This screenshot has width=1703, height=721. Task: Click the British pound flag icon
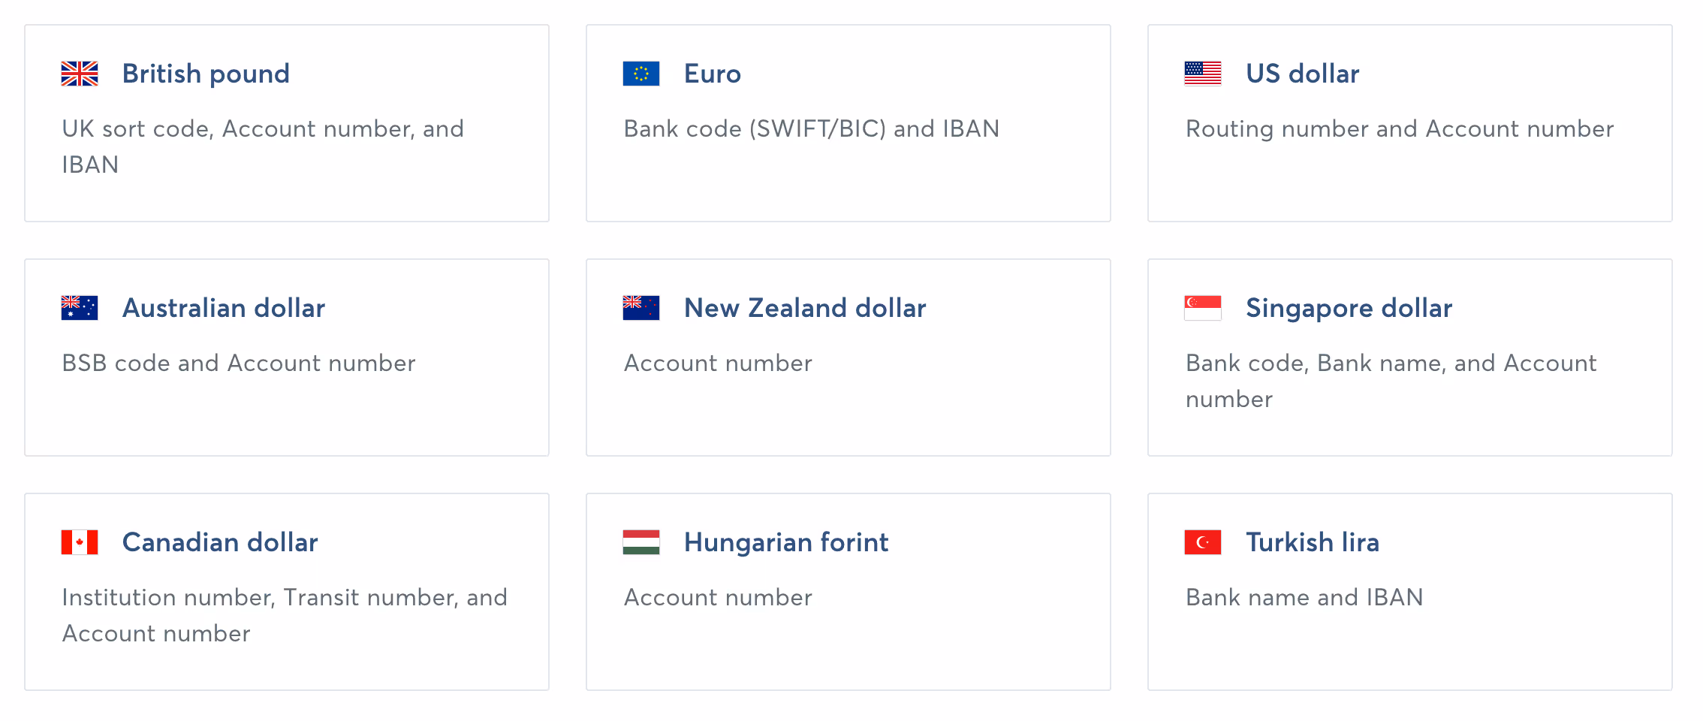(x=78, y=73)
